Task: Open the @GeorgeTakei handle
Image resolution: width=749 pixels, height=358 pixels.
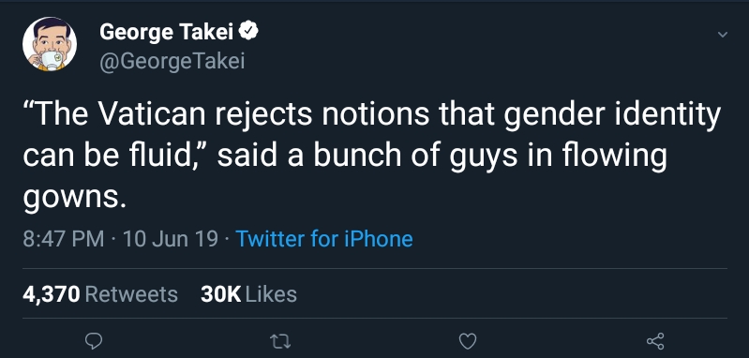Action: click(172, 62)
